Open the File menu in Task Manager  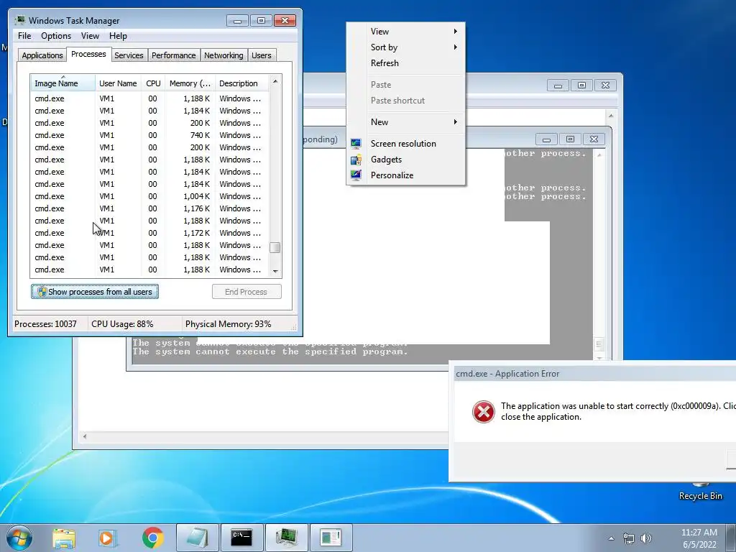tap(24, 36)
